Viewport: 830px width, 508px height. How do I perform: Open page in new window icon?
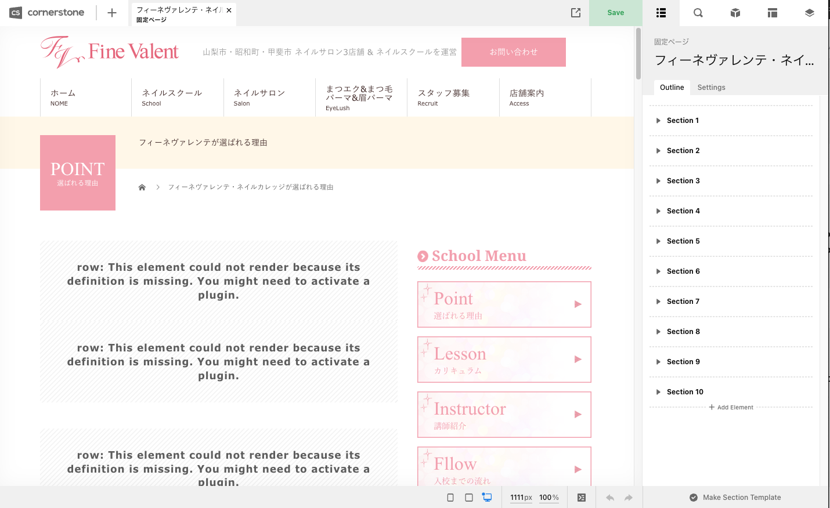pyautogui.click(x=575, y=13)
